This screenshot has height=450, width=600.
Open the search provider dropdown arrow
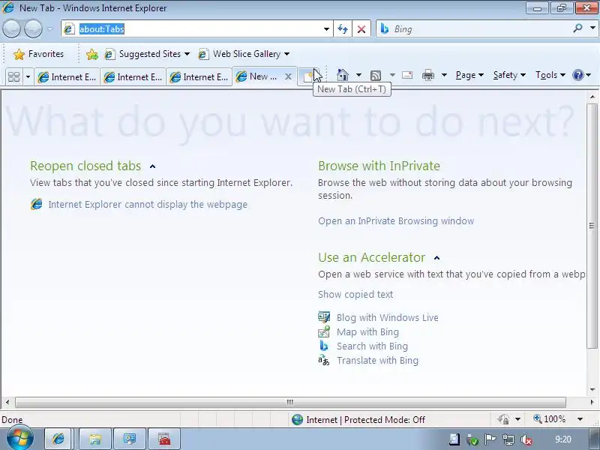tap(592, 28)
